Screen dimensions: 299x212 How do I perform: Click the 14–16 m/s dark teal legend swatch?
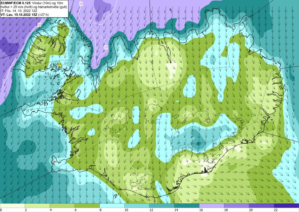[187, 205]
